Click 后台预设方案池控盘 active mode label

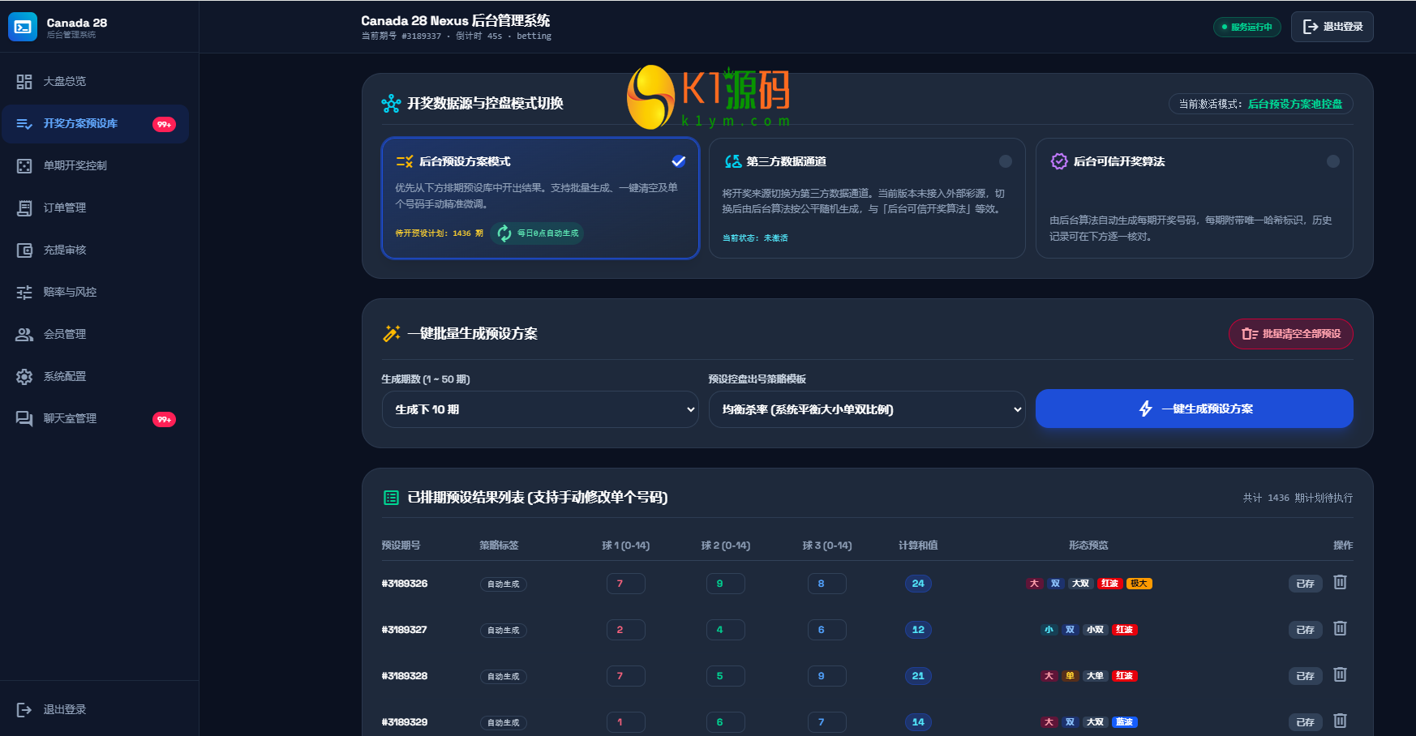click(x=1294, y=104)
